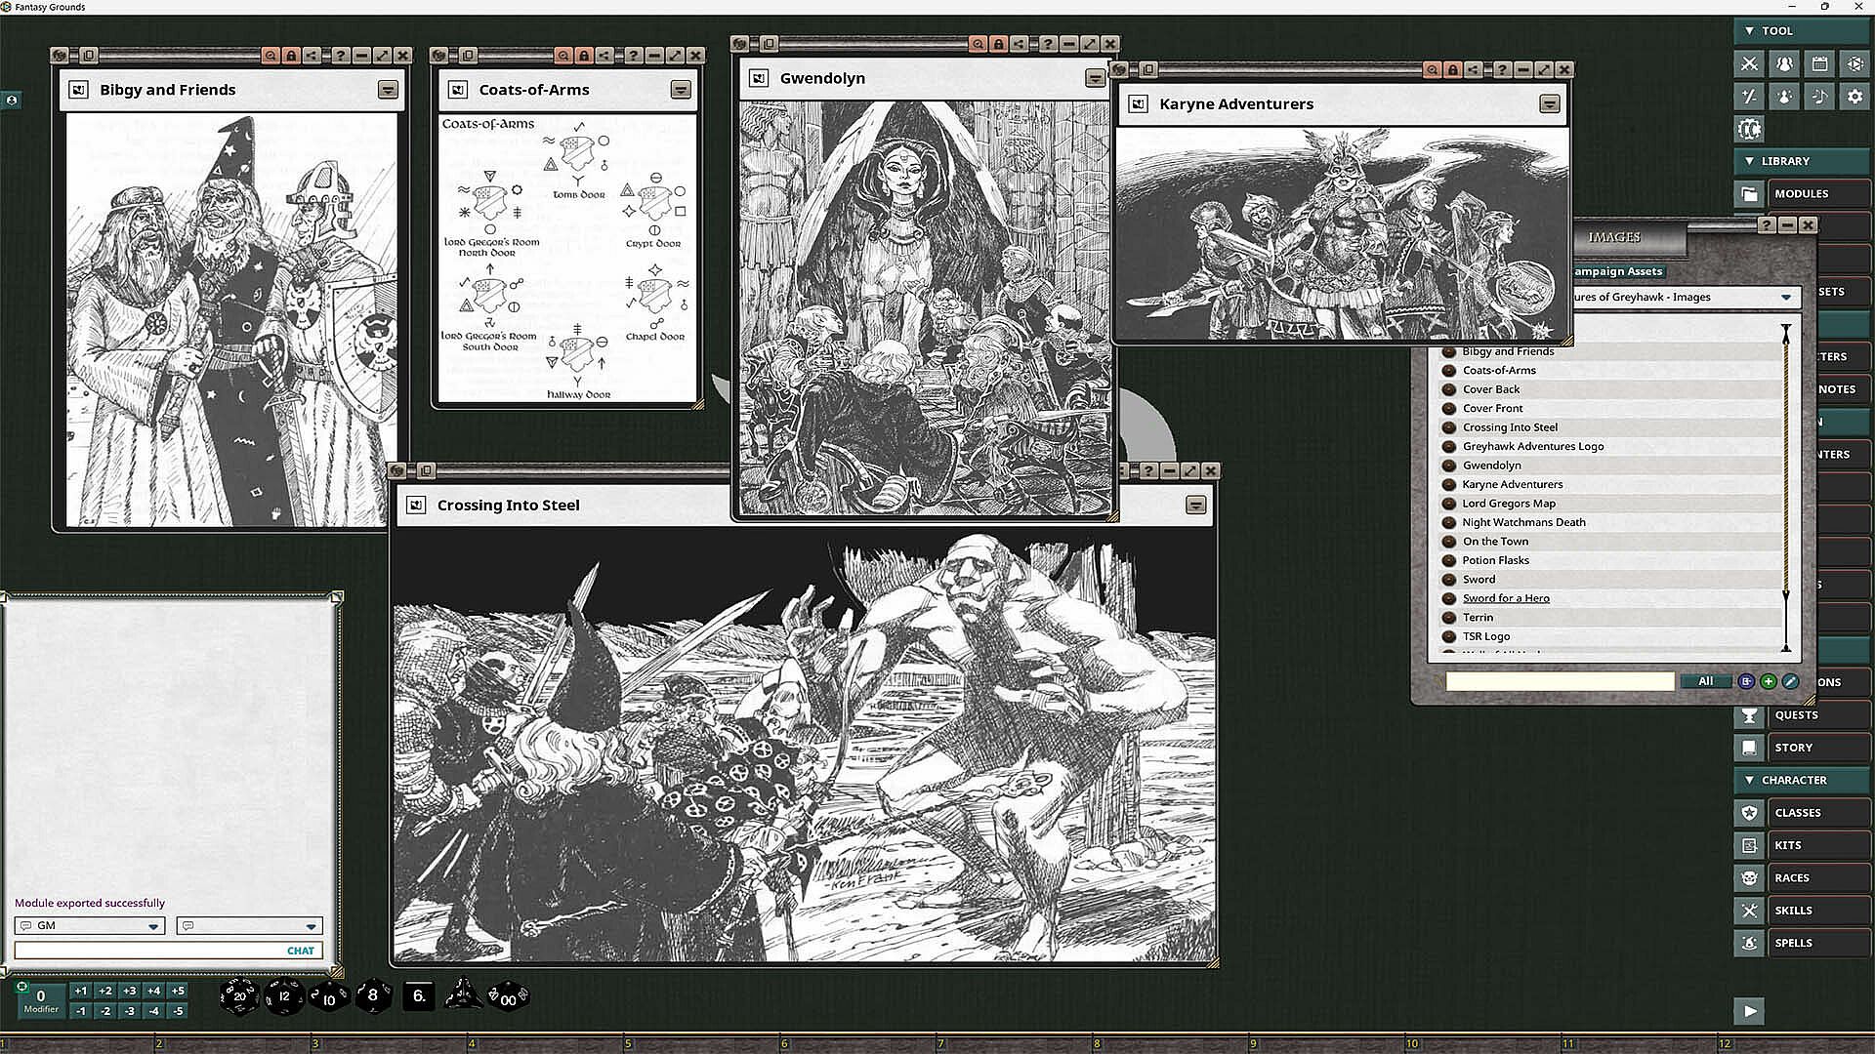Click the Images search input field
This screenshot has height=1054, width=1875.
tap(1560, 681)
